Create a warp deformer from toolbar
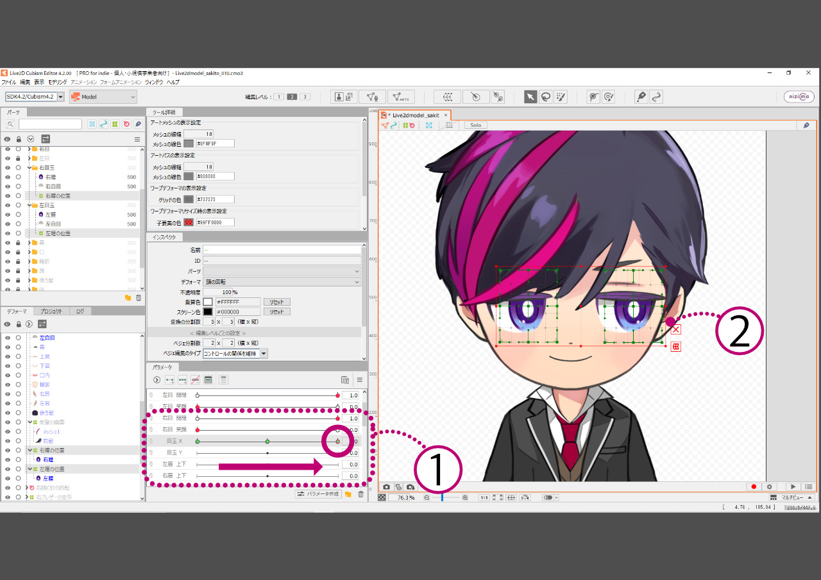 (x=447, y=97)
